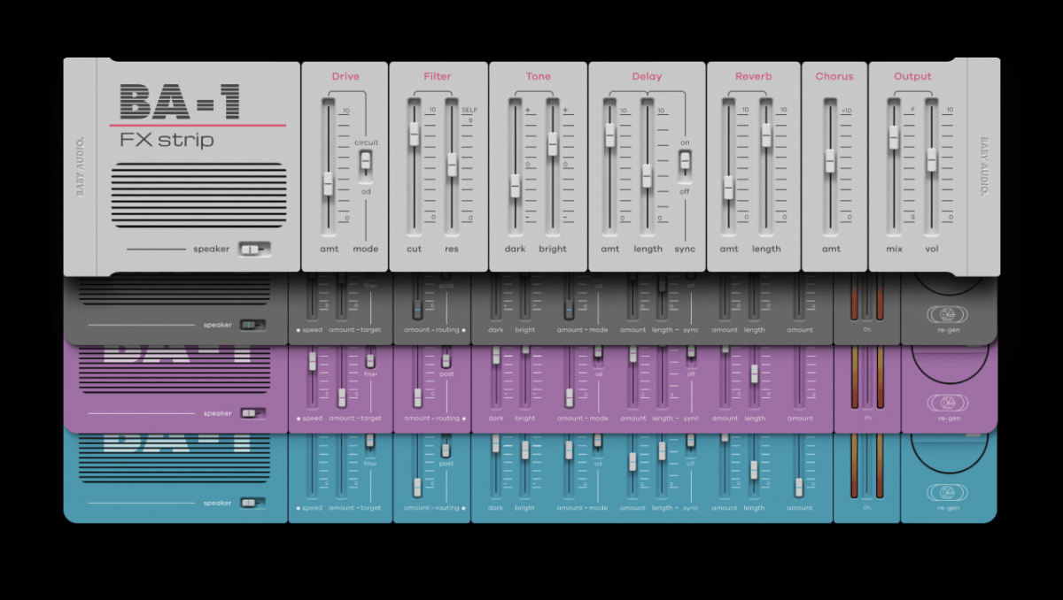The height and width of the screenshot is (600, 1063).
Task: Toggle the speaker switch on blue panel
Action: point(252,503)
